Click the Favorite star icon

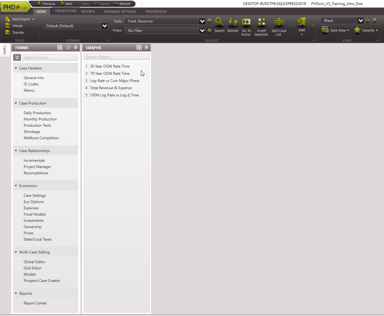click(x=357, y=30)
